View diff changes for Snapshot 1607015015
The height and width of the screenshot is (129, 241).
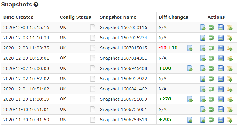coord(190,48)
